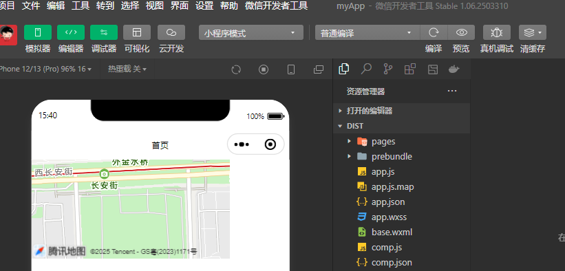Click the 首页 page title

click(160, 145)
